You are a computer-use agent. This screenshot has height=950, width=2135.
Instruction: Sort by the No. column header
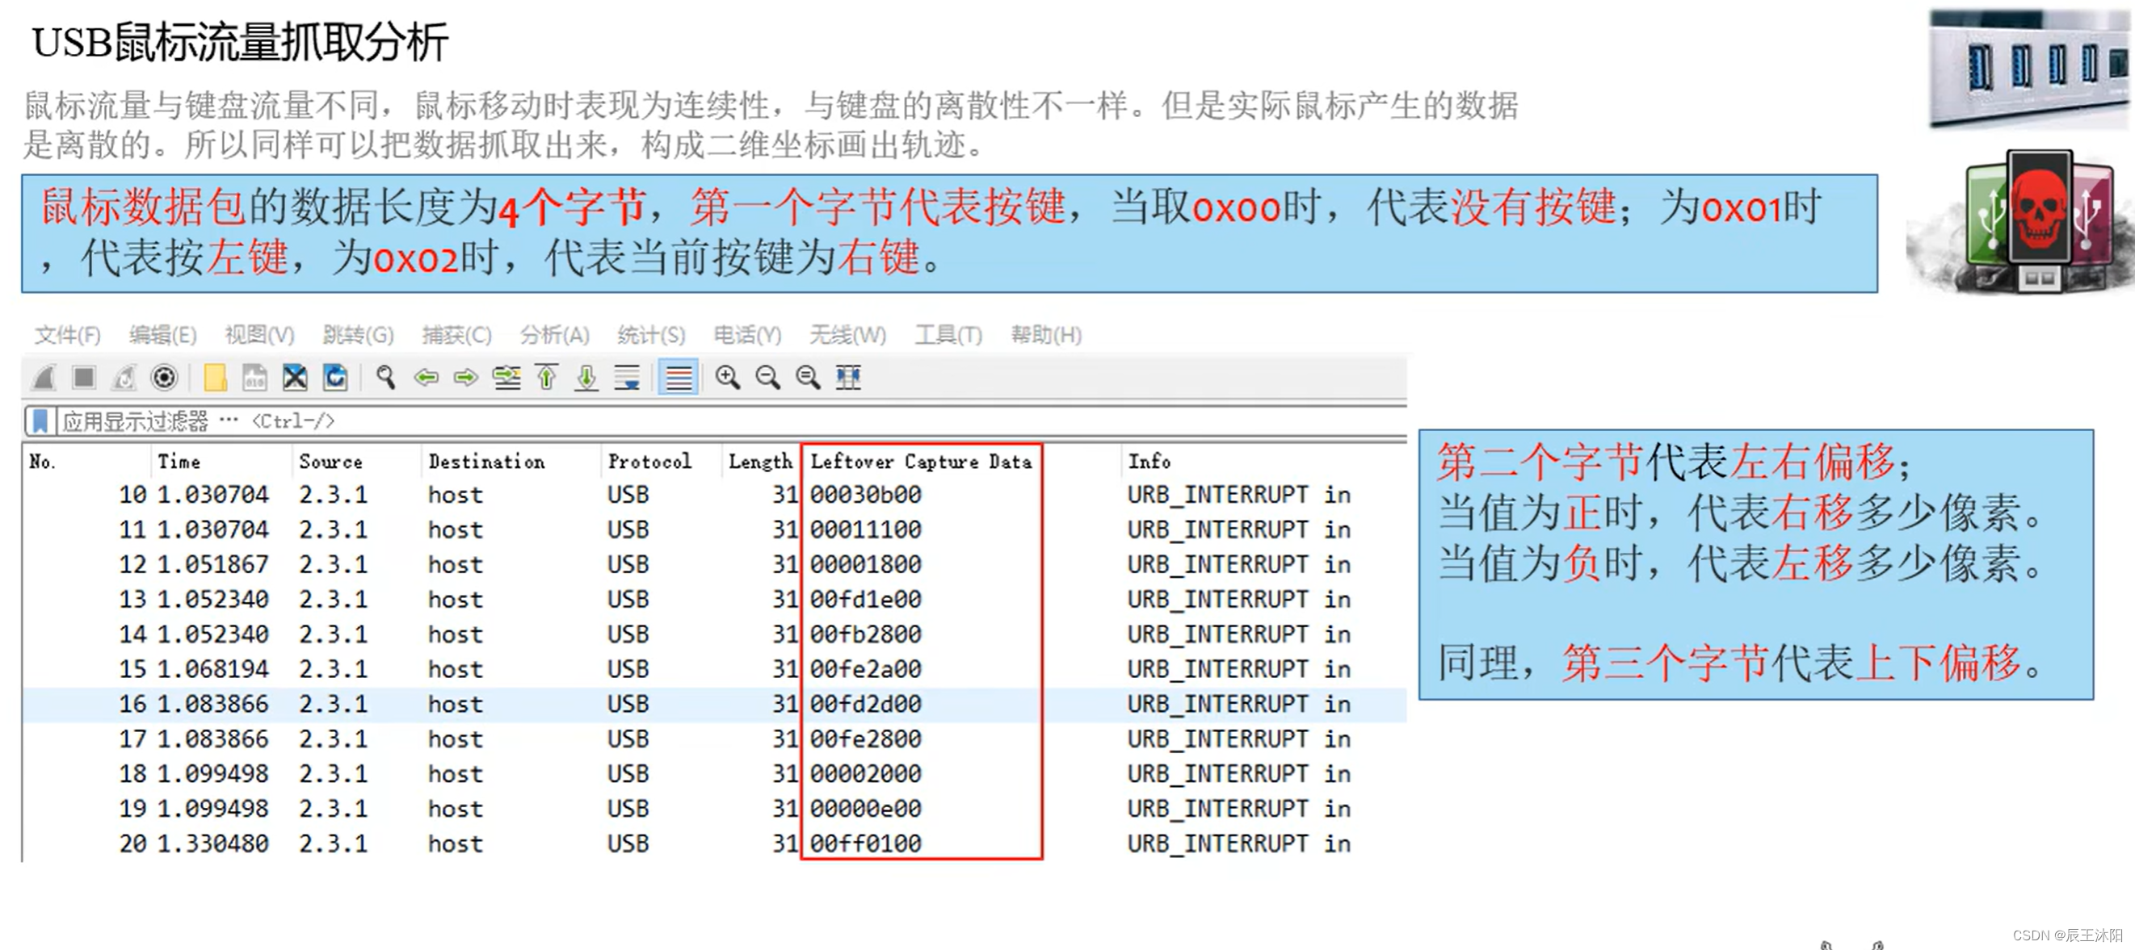tap(87, 462)
